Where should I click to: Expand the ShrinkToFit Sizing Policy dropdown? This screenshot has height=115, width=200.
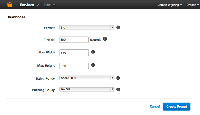click(x=87, y=78)
